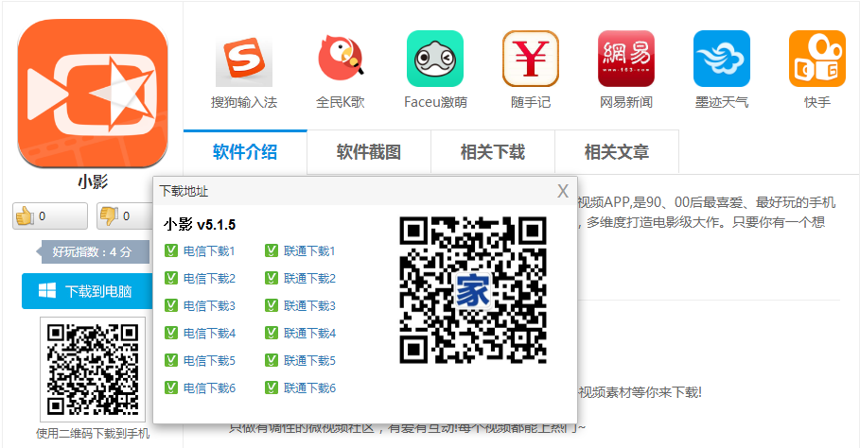
Task: Click the 电信下载2 download link
Action: [209, 278]
